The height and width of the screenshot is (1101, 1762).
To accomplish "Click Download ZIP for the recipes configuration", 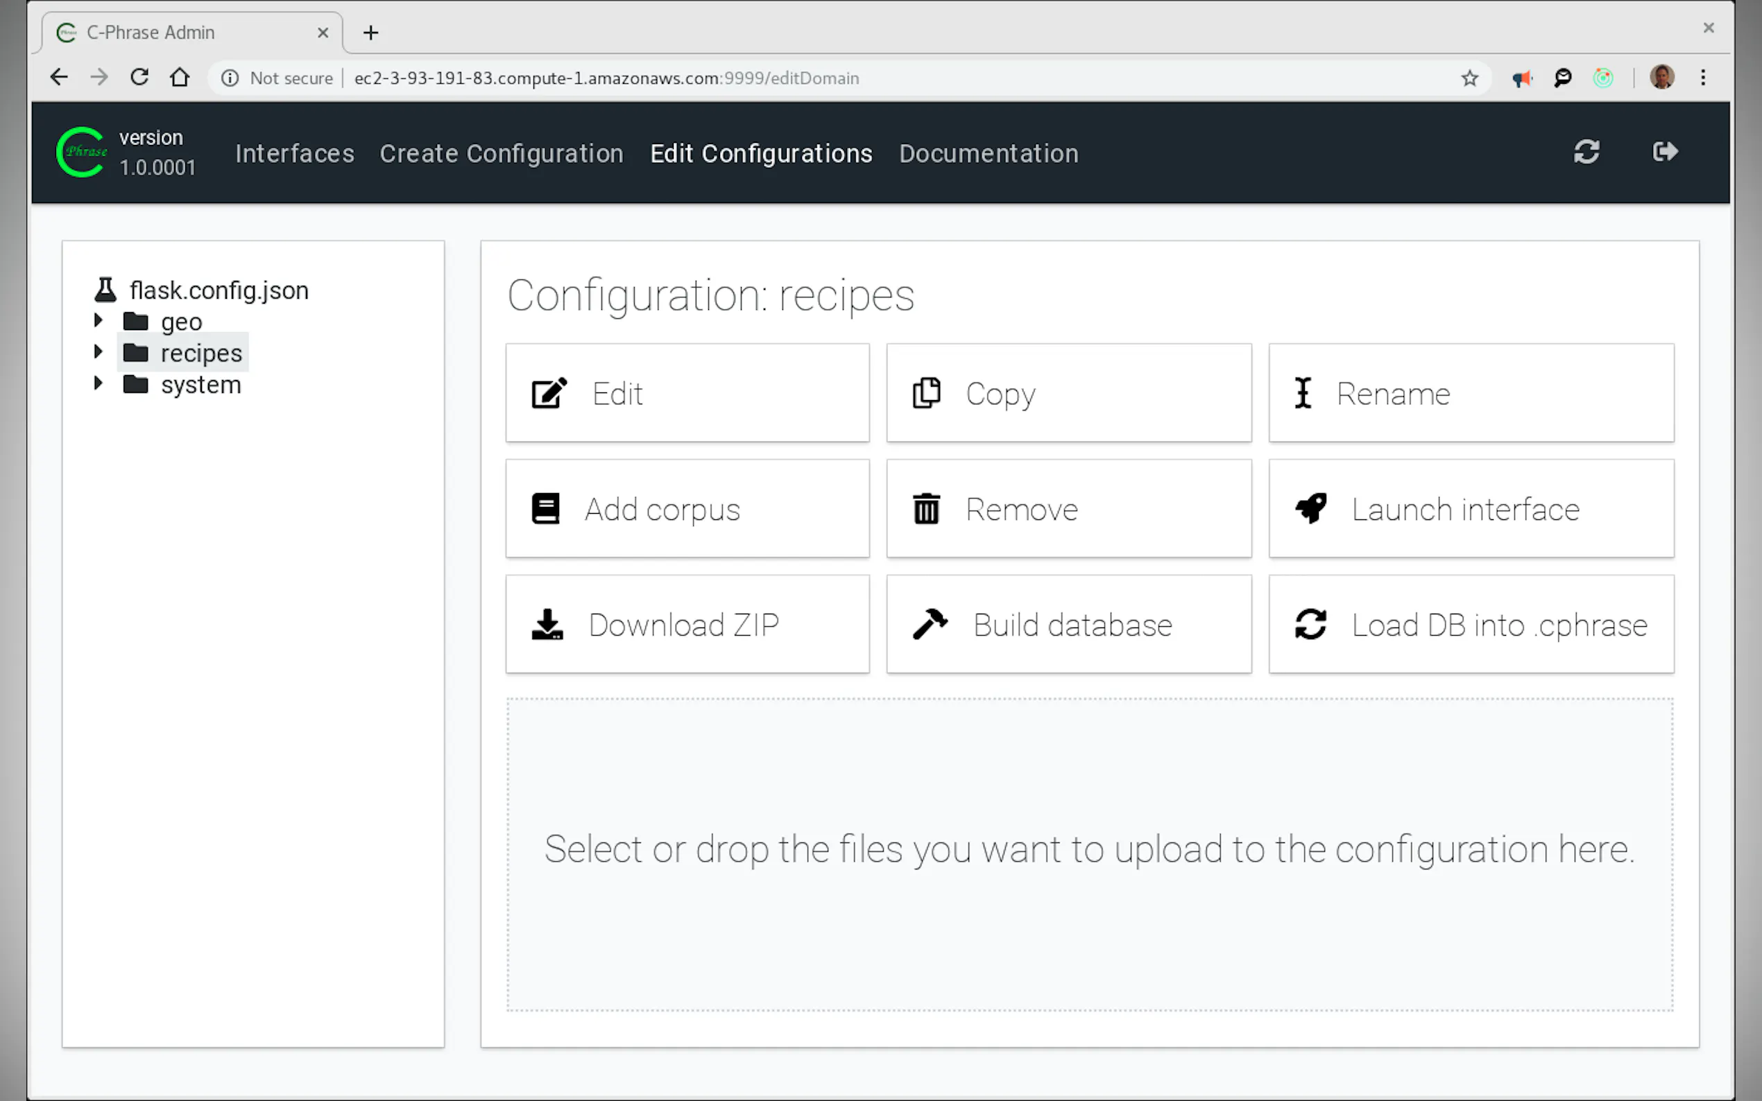I will 687,625.
